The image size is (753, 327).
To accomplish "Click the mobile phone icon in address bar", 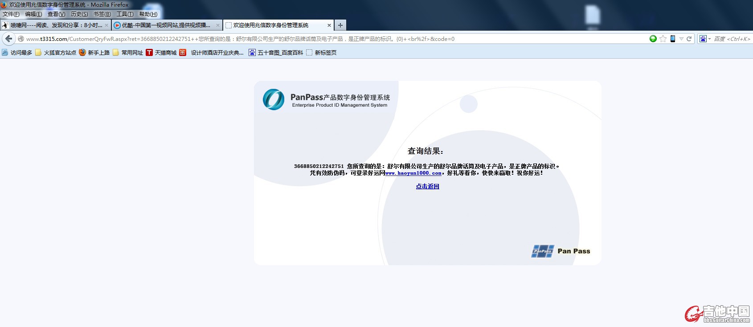I will tap(673, 39).
